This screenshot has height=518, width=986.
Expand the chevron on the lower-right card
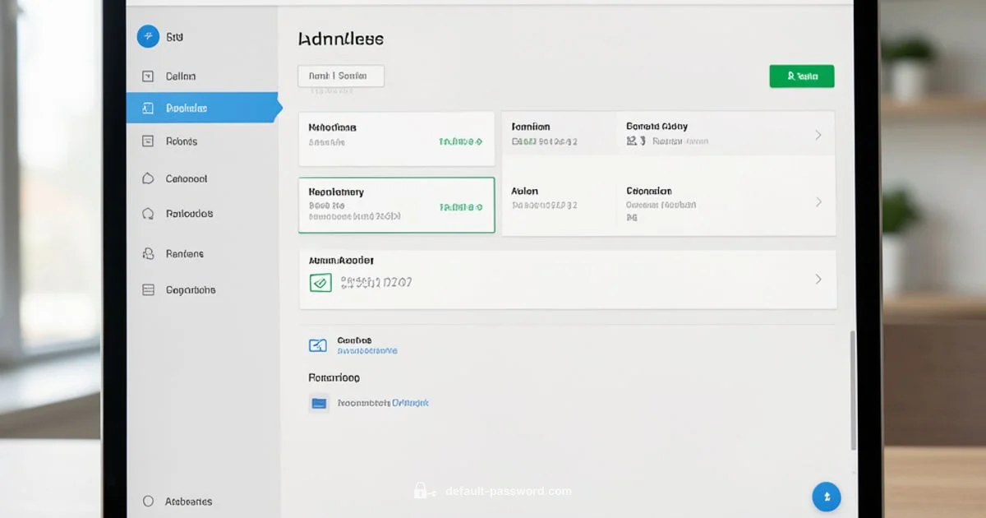coord(818,200)
